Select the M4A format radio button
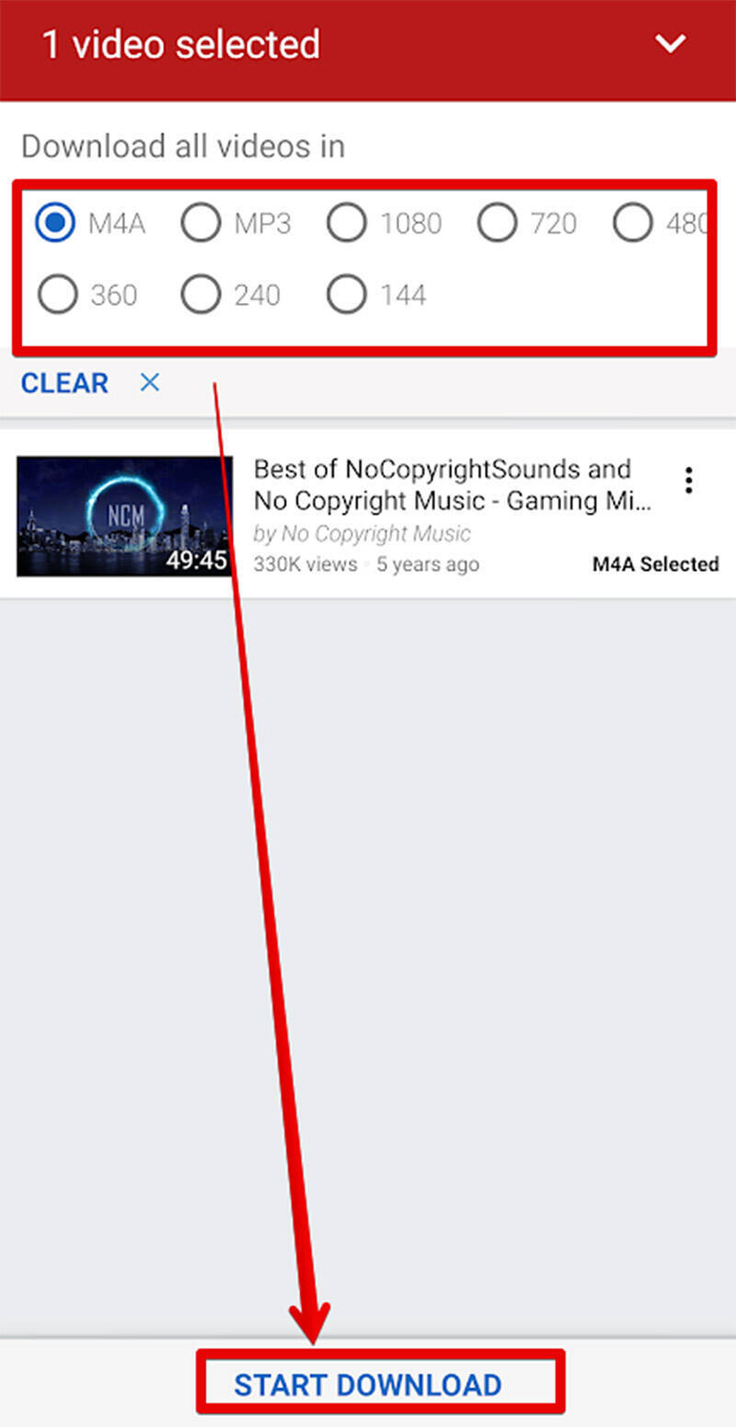 coord(55,223)
